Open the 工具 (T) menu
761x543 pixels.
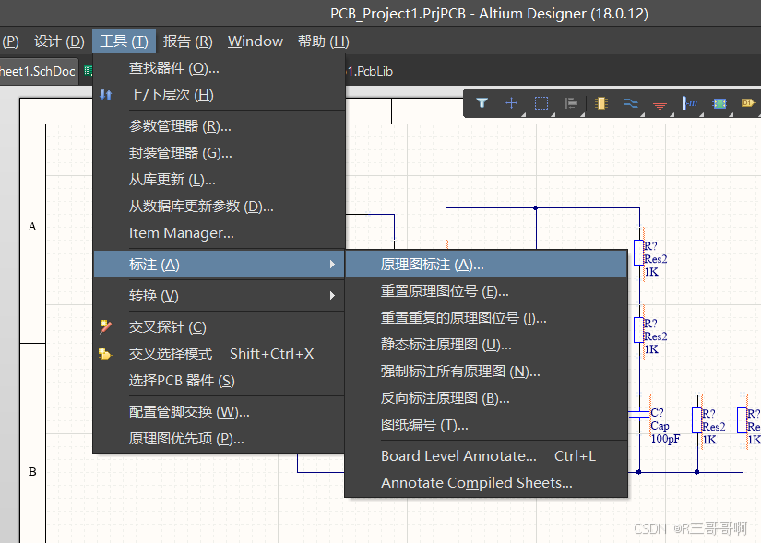point(124,41)
